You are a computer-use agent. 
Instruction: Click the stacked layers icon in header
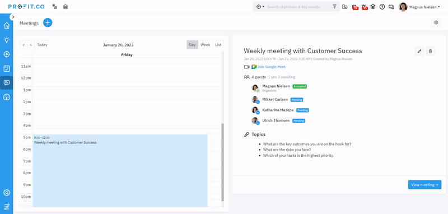coord(373,7)
